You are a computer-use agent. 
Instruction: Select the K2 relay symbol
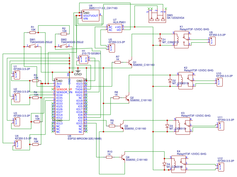tap(186, 81)
